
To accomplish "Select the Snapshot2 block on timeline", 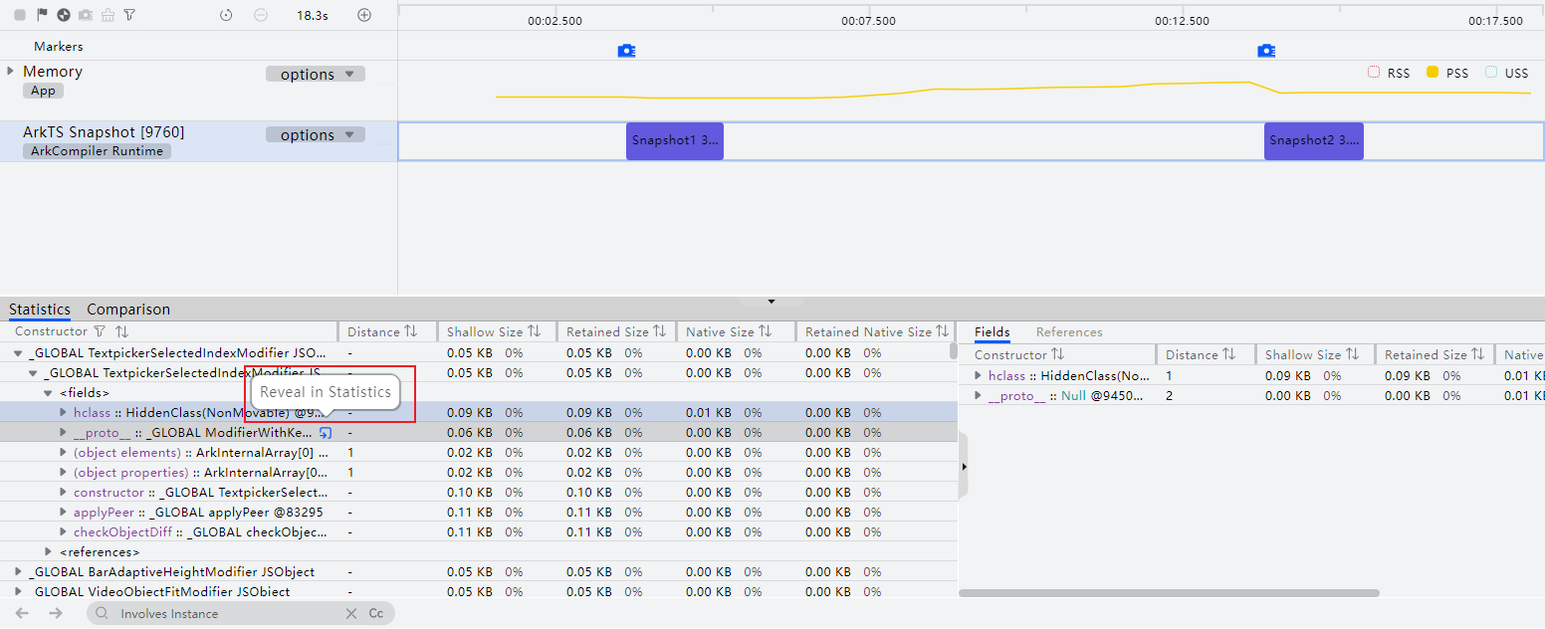I will pos(1314,141).
